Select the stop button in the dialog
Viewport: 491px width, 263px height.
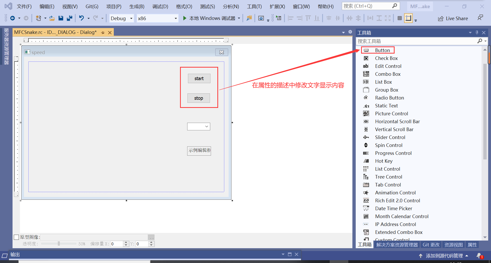[199, 98]
